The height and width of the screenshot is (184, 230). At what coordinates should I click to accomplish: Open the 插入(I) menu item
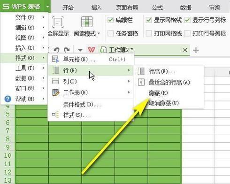(24, 48)
